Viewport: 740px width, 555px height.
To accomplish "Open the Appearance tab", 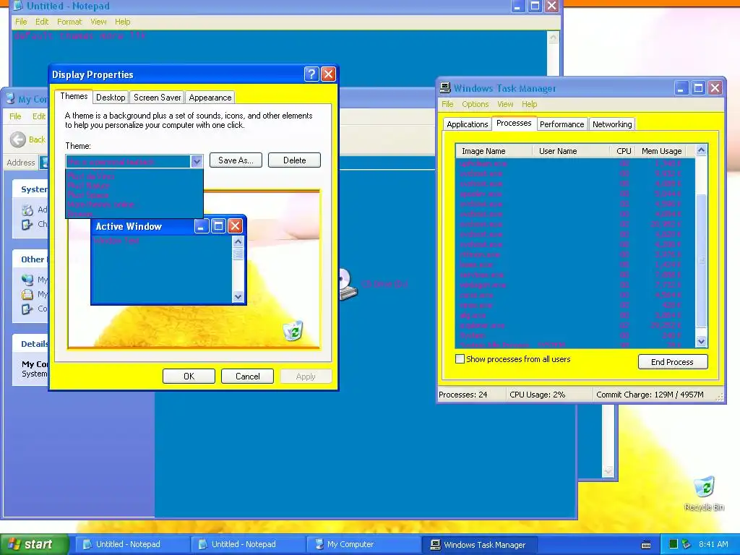I will point(210,98).
